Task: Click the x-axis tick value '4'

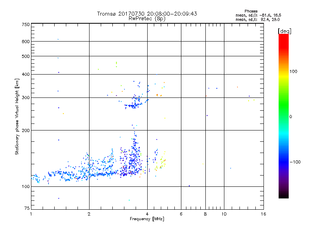Action: [x=147, y=214]
